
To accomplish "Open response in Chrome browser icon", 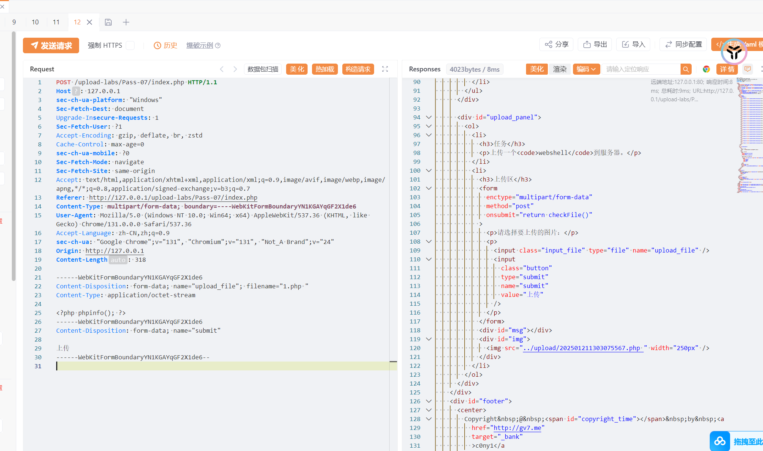I will pos(706,69).
